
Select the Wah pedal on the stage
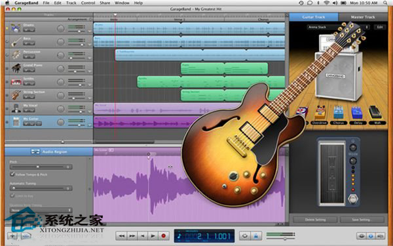click(x=375, y=112)
